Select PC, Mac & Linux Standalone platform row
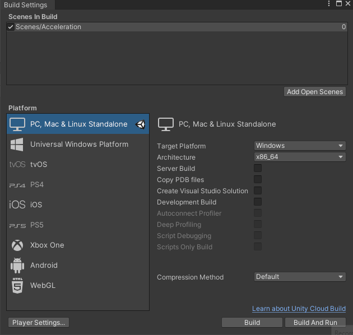 click(78, 124)
